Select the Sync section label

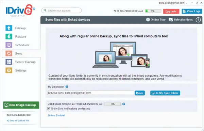click(19, 53)
